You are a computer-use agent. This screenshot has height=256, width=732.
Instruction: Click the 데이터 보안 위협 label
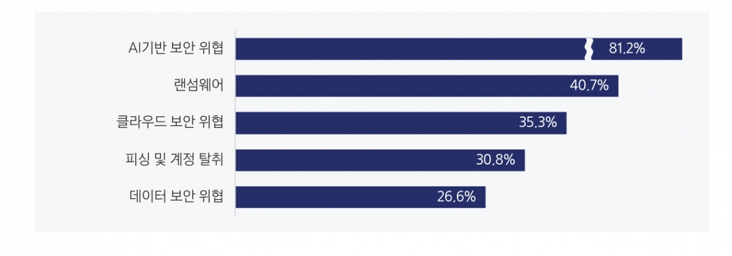pyautogui.click(x=176, y=197)
